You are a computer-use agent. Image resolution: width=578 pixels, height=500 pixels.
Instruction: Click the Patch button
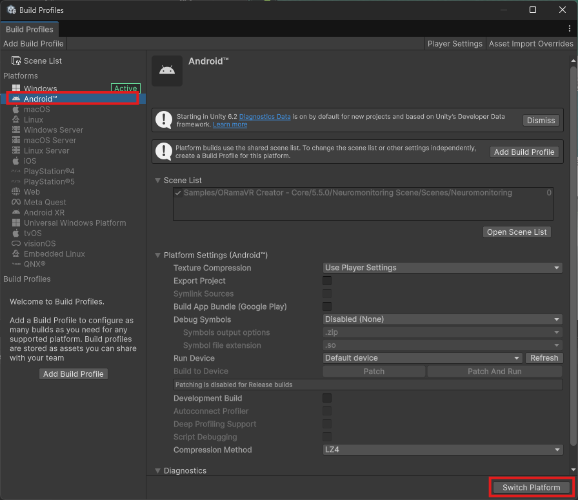click(374, 372)
